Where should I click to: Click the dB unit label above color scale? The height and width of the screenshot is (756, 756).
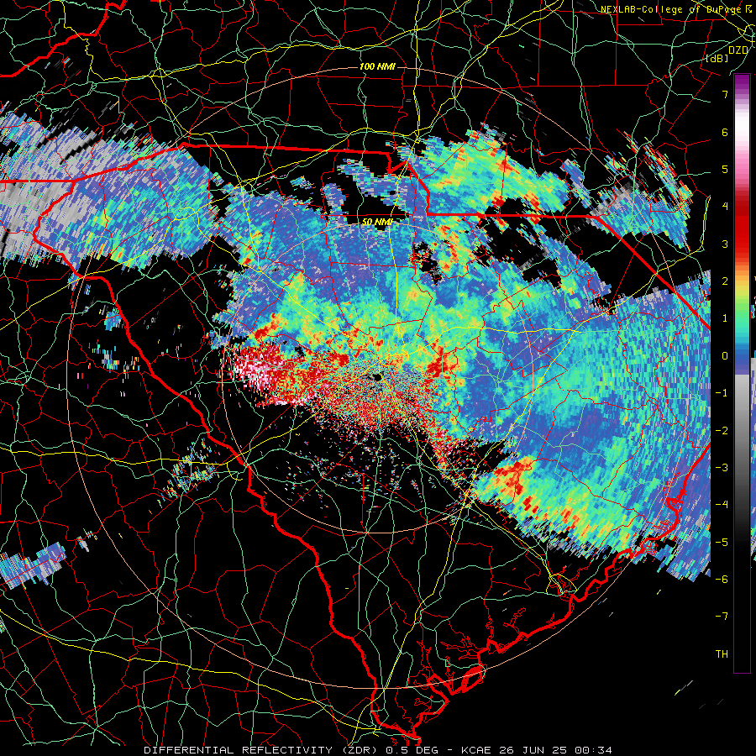pos(717,58)
